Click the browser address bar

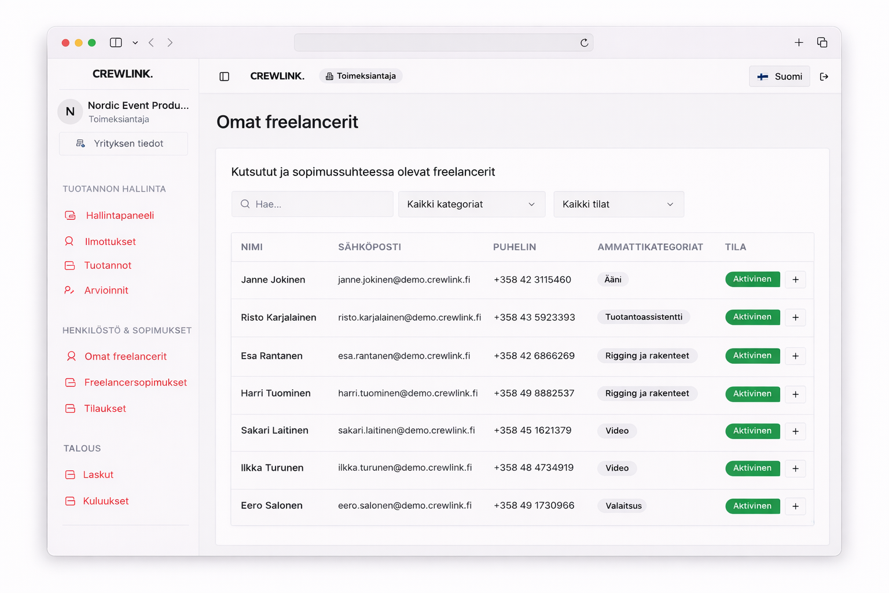[x=443, y=42]
